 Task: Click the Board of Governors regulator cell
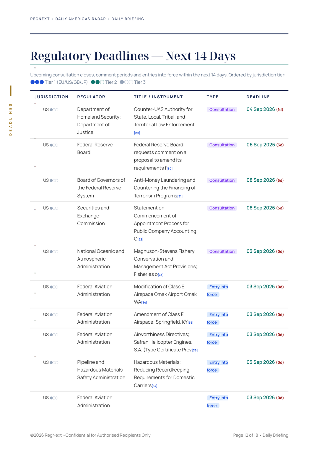pyautogui.click(x=101, y=188)
